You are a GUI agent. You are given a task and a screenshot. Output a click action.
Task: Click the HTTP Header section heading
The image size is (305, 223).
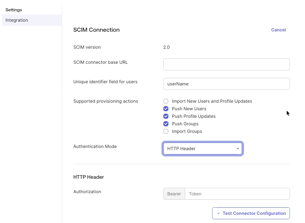[x=88, y=177]
